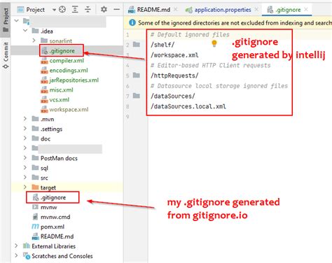
Task: Close the application.properties tab
Action: point(256,9)
